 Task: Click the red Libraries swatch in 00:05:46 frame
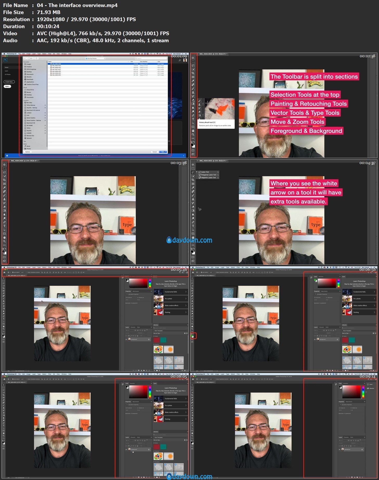pos(157,340)
